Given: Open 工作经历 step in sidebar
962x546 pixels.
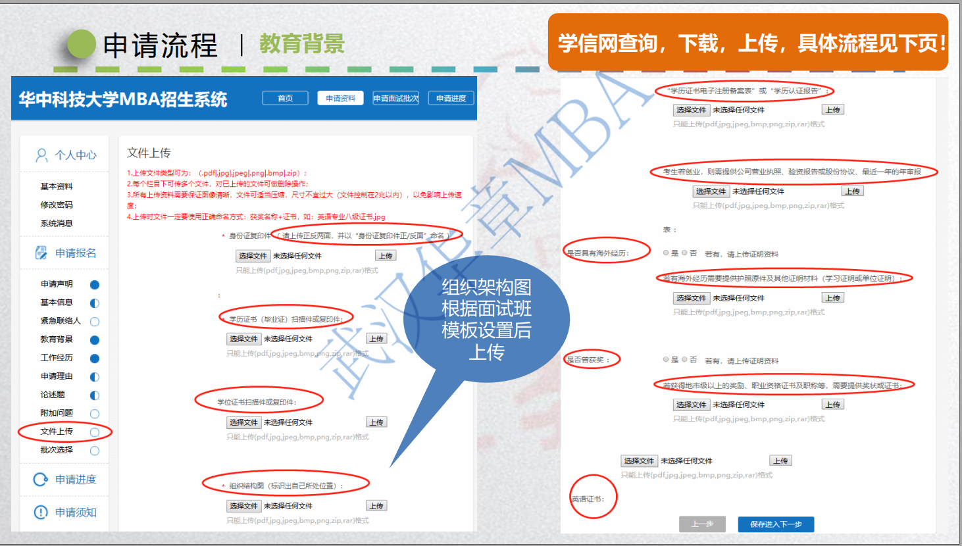Looking at the screenshot, I should click(x=57, y=358).
